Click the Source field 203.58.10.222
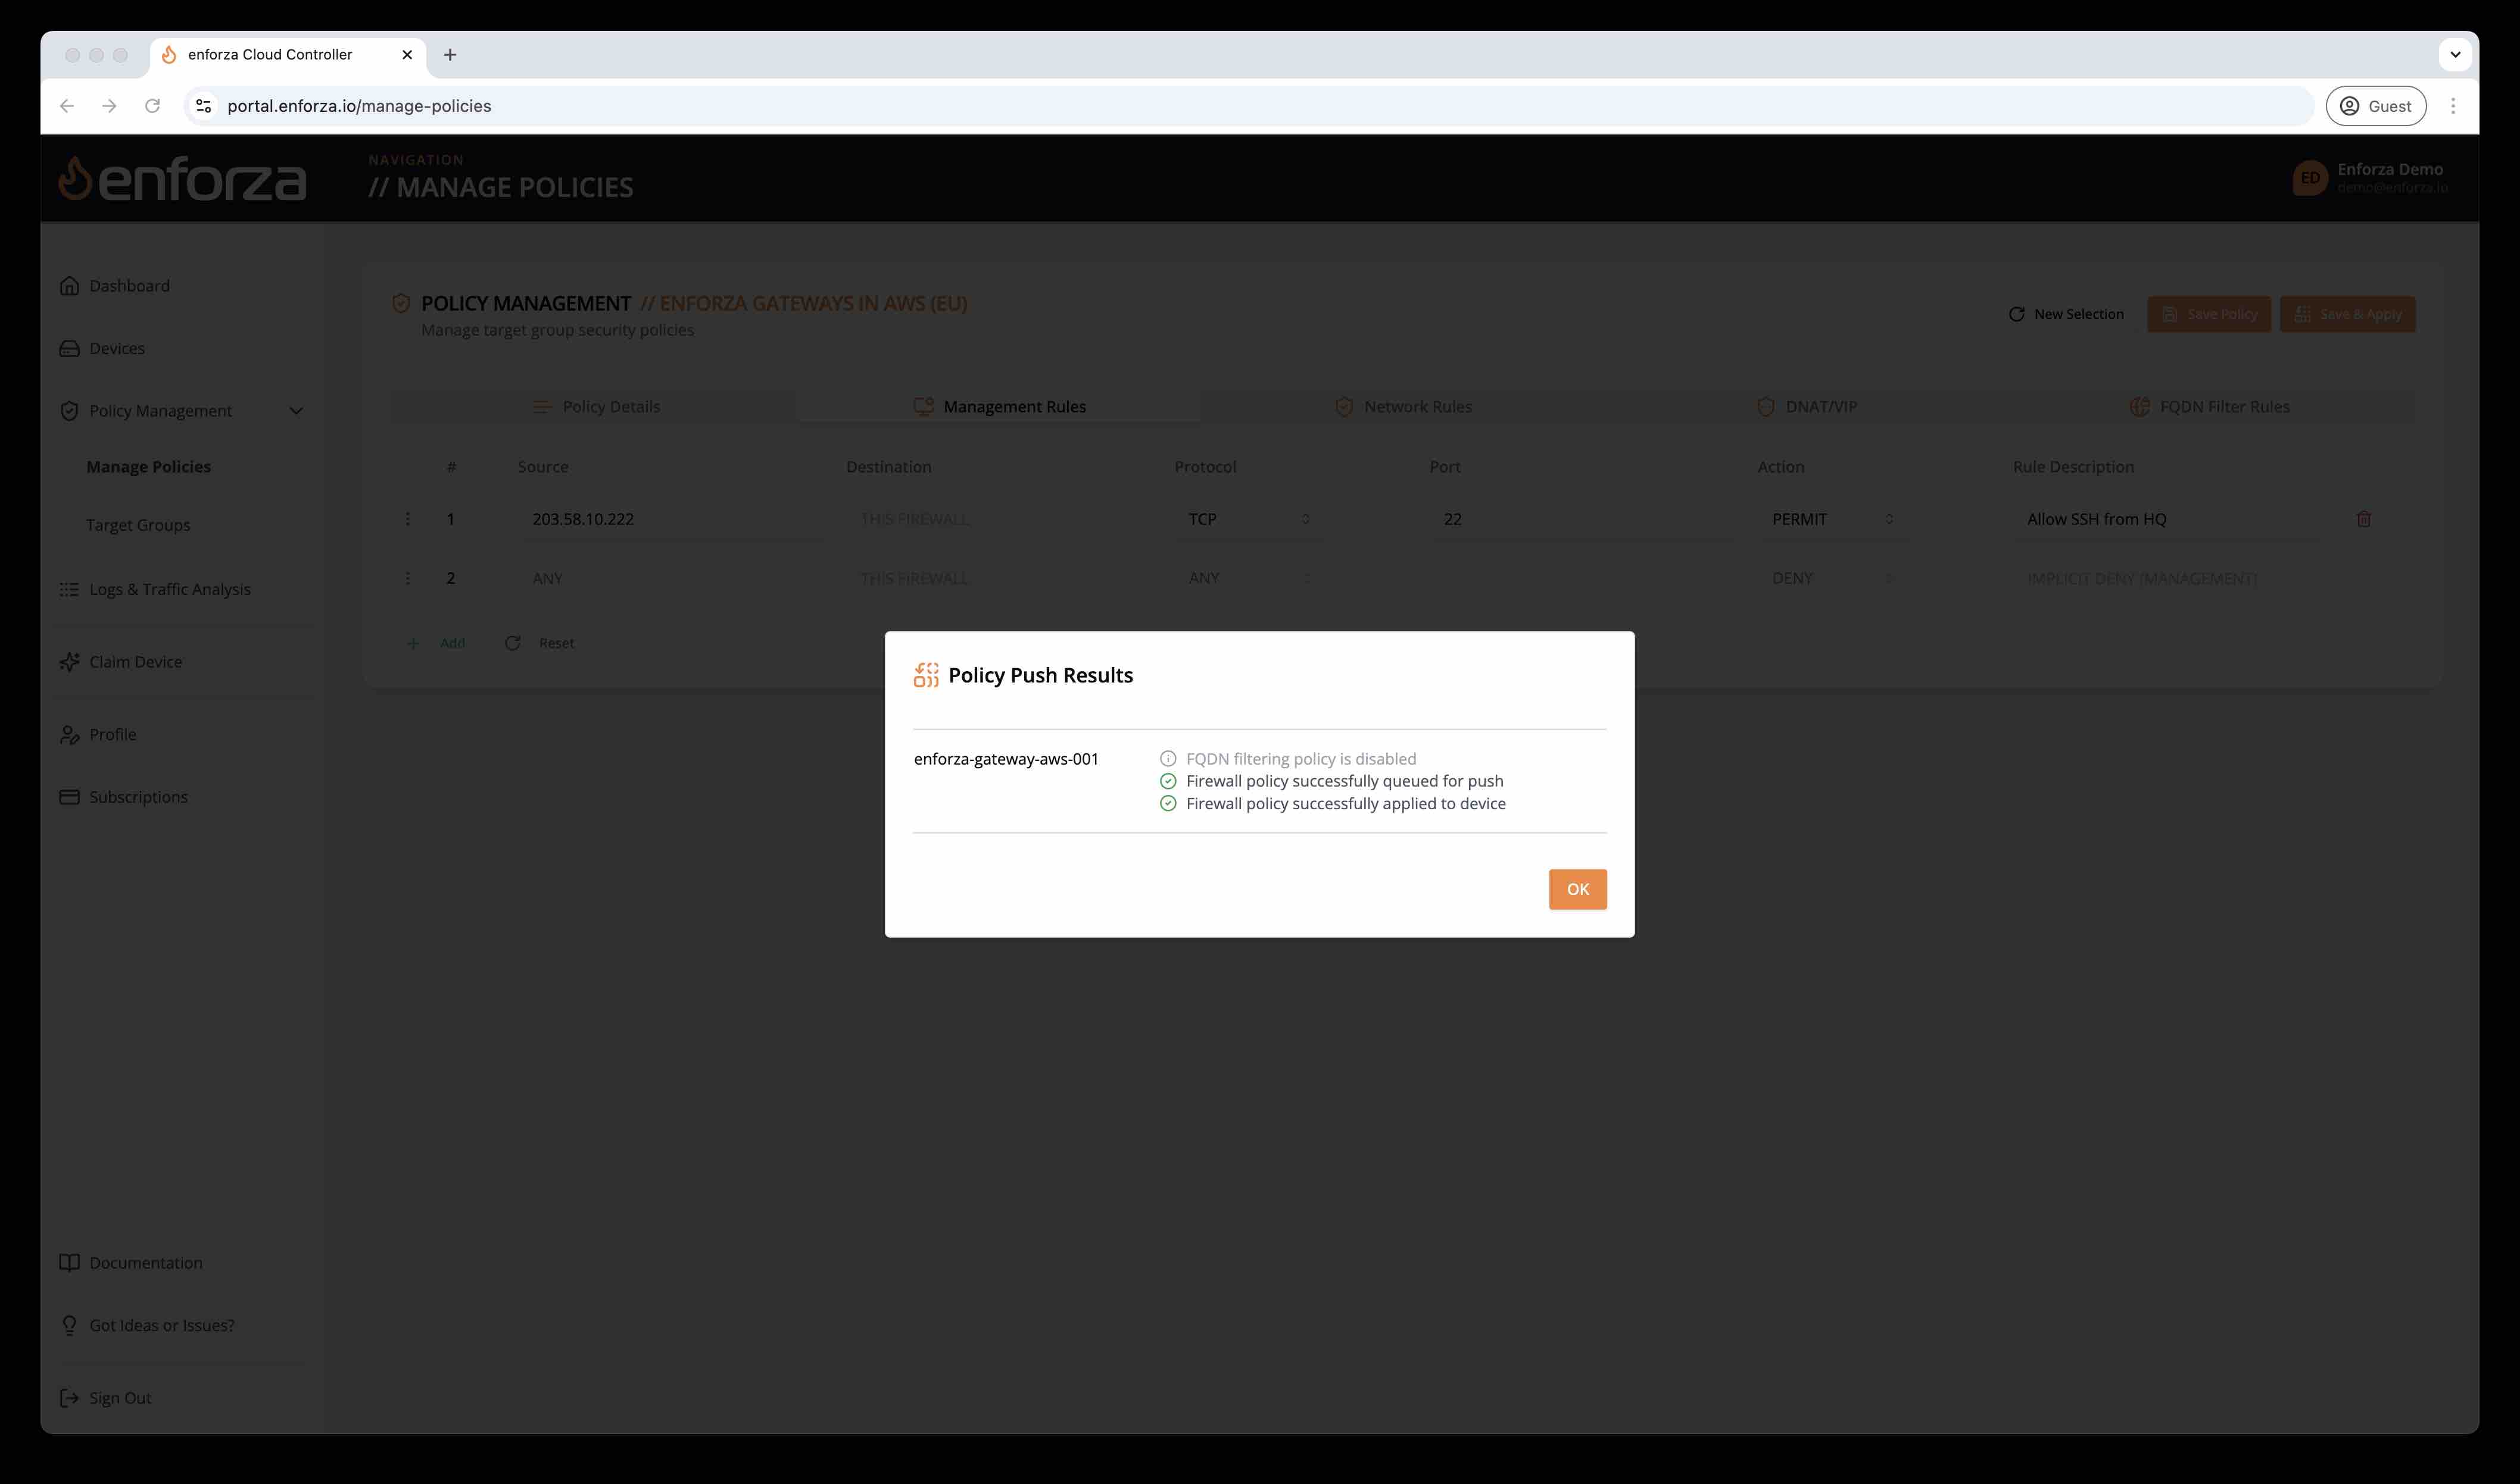The image size is (2520, 1484). 671,519
